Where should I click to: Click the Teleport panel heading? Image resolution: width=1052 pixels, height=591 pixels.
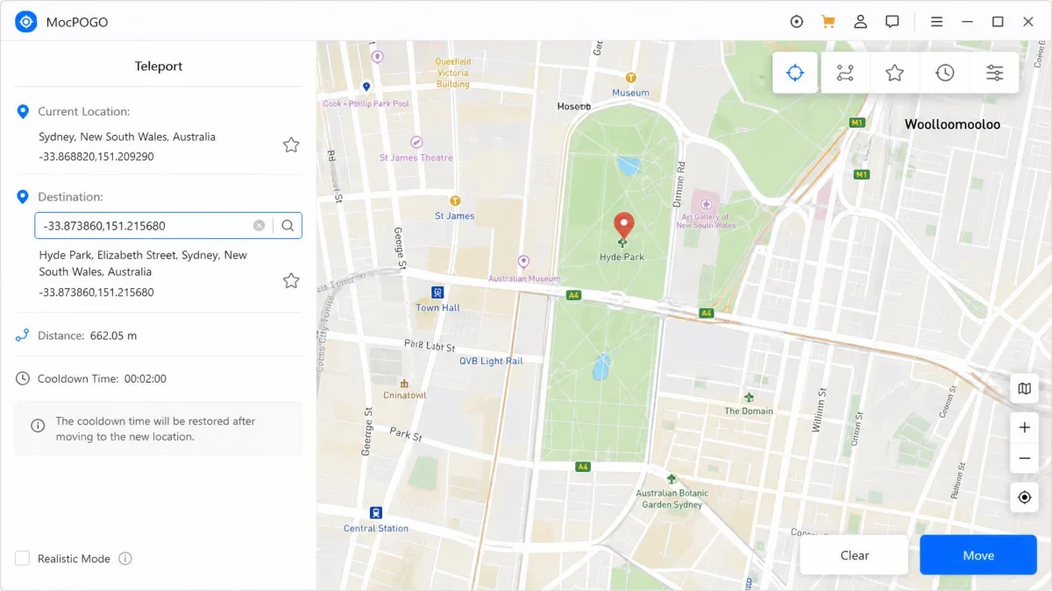tap(159, 67)
